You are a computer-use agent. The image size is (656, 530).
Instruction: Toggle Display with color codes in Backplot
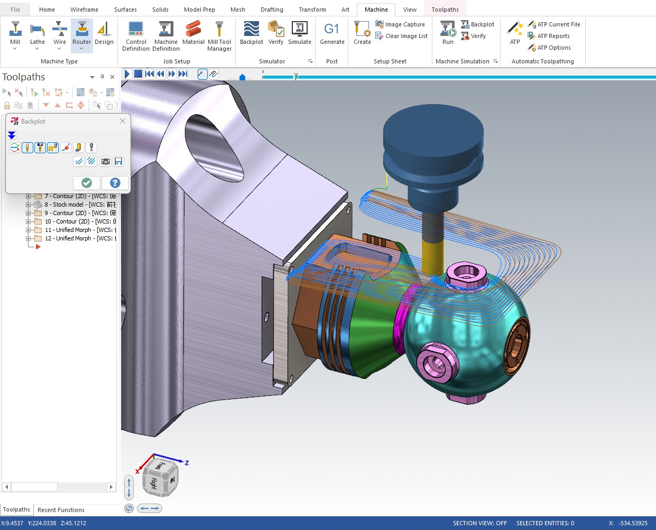15,147
